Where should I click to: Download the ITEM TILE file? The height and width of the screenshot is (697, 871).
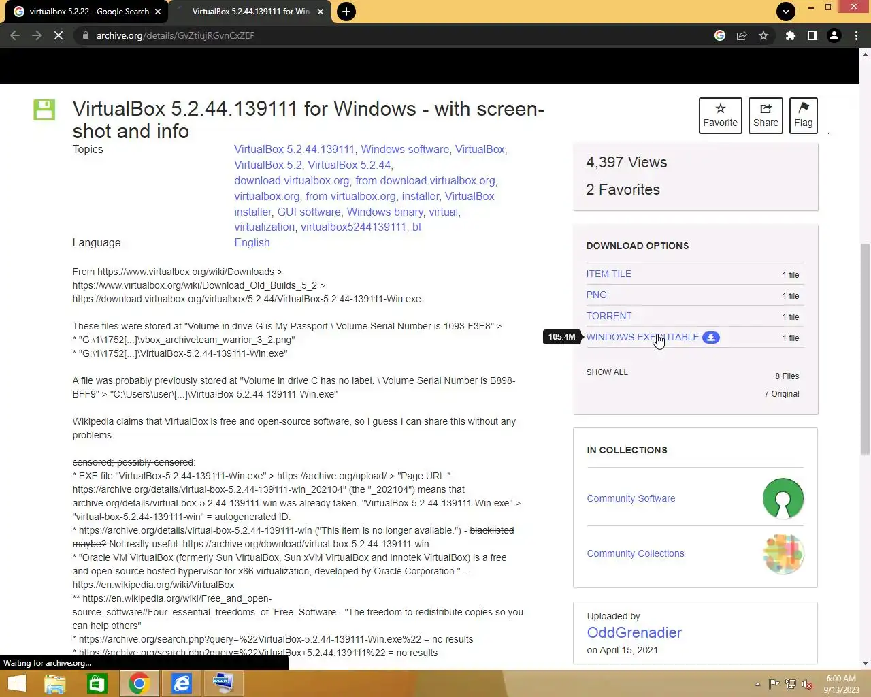tap(609, 274)
